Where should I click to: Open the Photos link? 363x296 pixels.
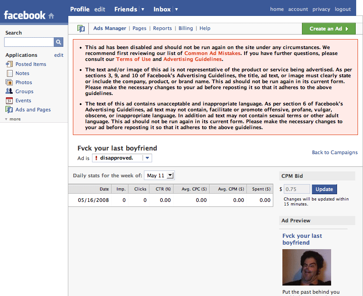pos(24,82)
